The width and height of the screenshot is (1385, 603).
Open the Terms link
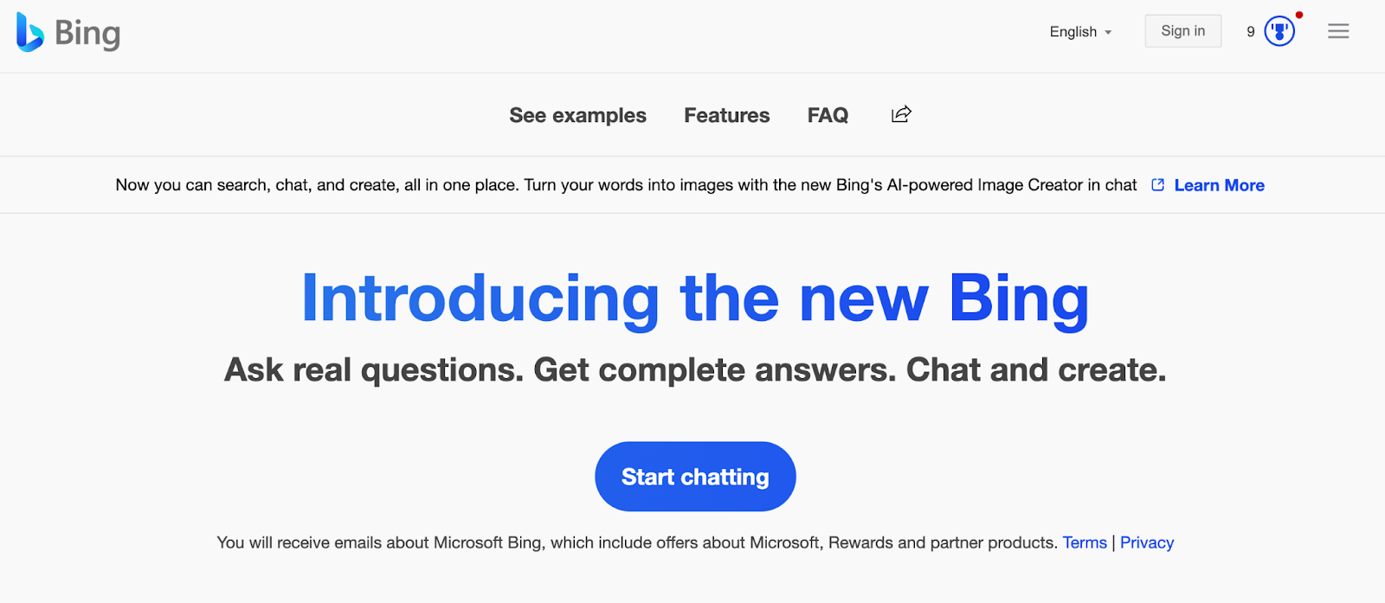tap(1085, 542)
